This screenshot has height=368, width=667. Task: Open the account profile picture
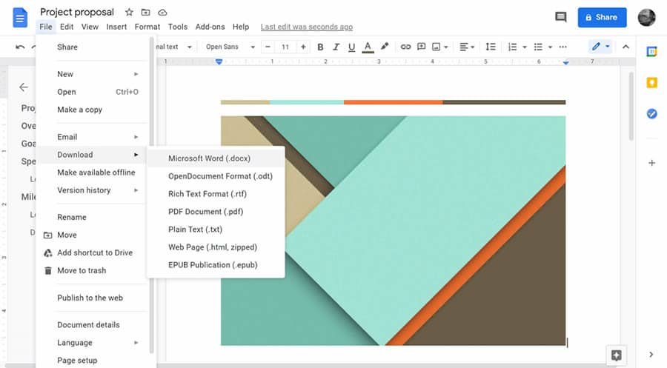coord(646,18)
